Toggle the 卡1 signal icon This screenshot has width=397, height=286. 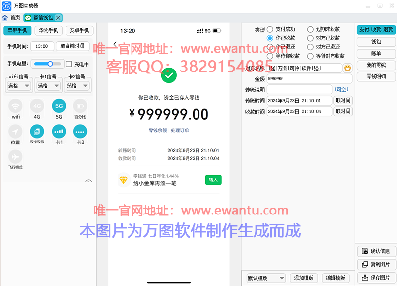59,132
